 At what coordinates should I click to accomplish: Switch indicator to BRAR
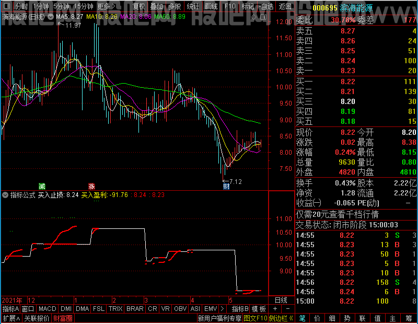tap(135, 309)
